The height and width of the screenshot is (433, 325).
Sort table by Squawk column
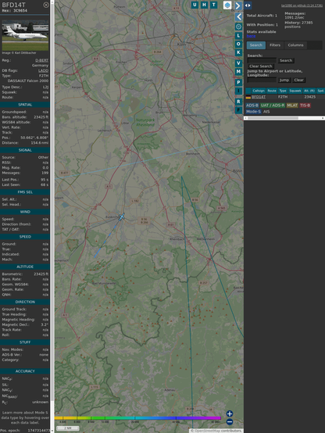pos(295,91)
